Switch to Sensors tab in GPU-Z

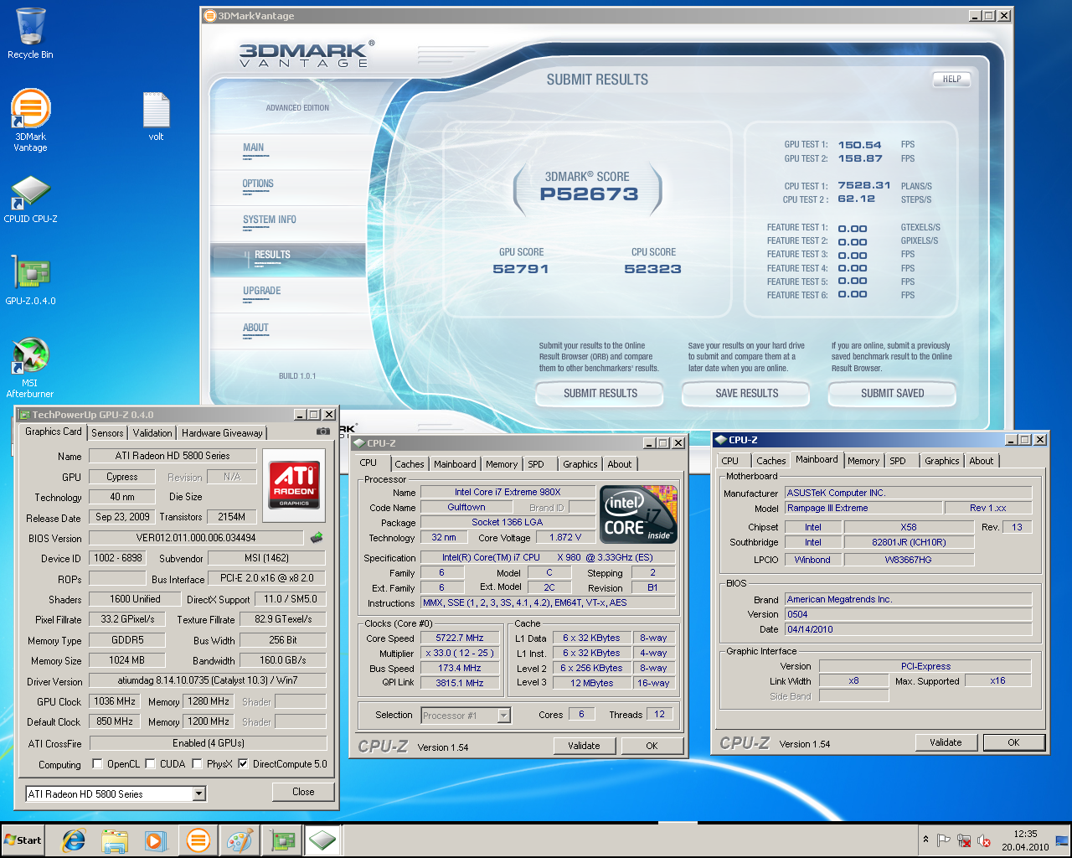107,433
